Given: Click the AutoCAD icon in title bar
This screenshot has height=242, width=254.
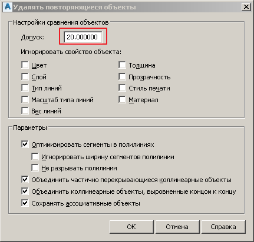Looking at the screenshot, I should tap(8, 7).
